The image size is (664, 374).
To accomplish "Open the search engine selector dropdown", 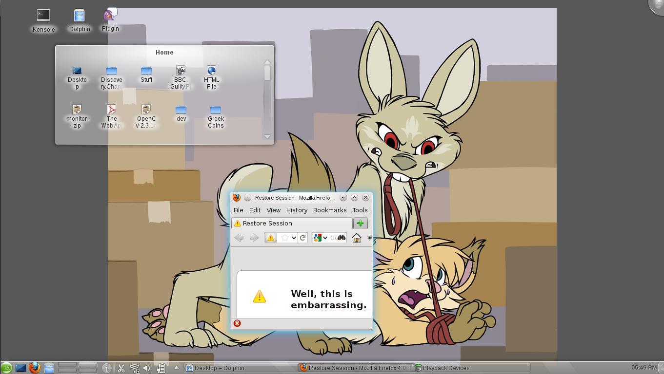I will [320, 238].
